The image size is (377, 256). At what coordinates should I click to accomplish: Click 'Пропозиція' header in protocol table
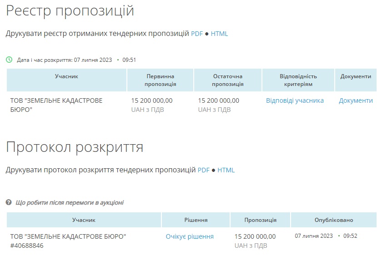click(260, 220)
